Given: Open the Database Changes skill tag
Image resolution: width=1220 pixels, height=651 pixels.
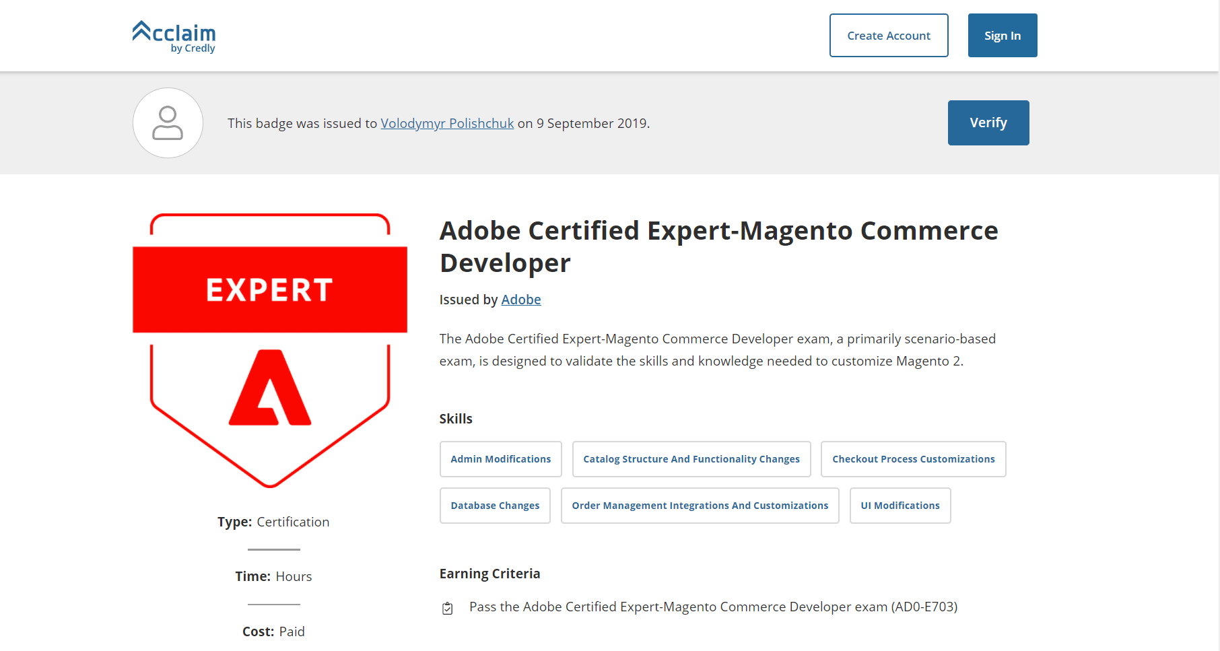Looking at the screenshot, I should coord(495,506).
